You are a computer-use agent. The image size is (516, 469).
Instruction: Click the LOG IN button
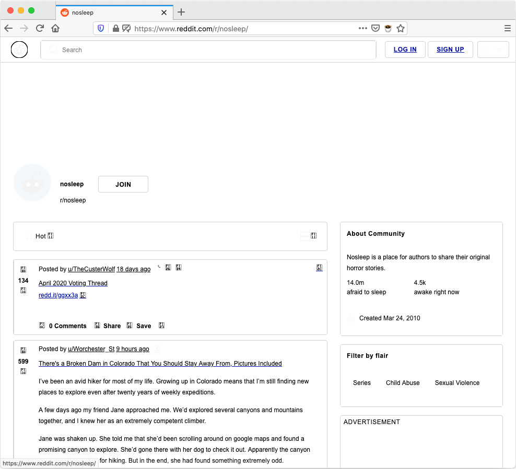[x=405, y=50]
